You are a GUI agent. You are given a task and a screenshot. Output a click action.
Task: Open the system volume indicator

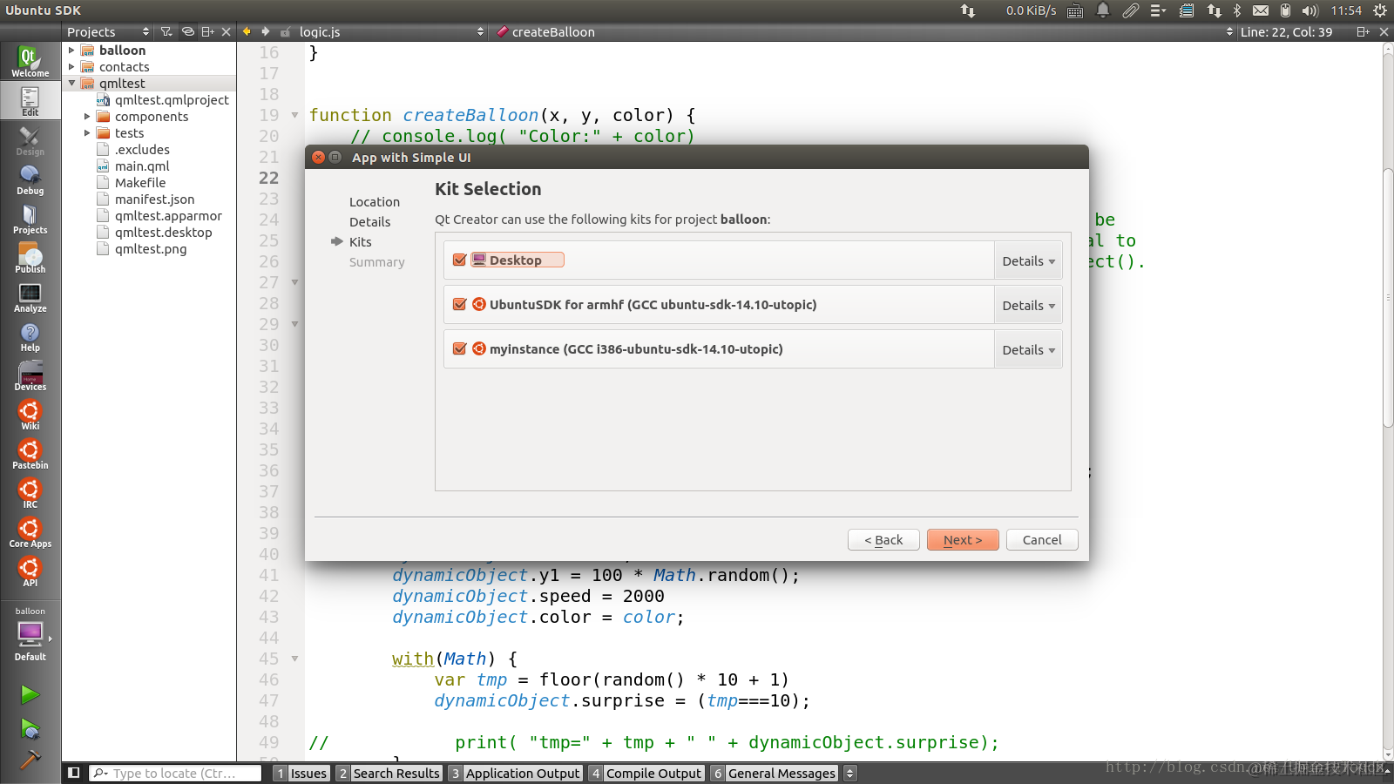[1309, 10]
